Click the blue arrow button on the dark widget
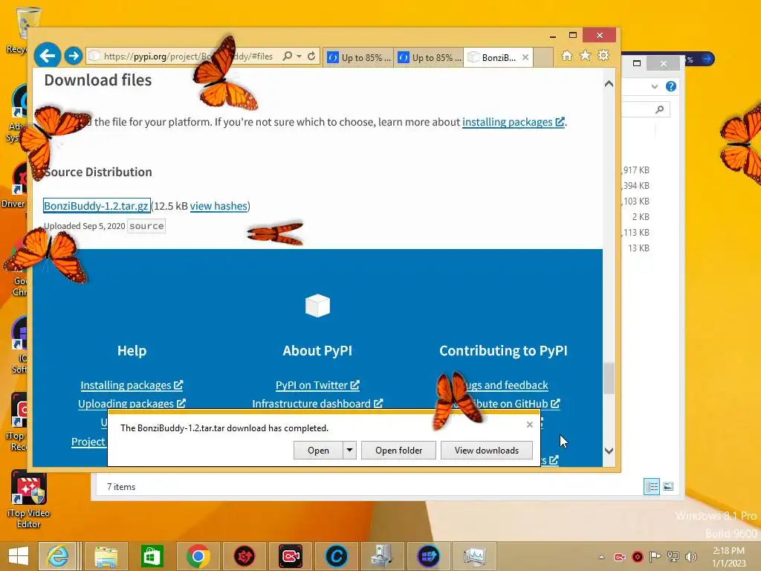The width and height of the screenshot is (761, 571). tap(706, 59)
